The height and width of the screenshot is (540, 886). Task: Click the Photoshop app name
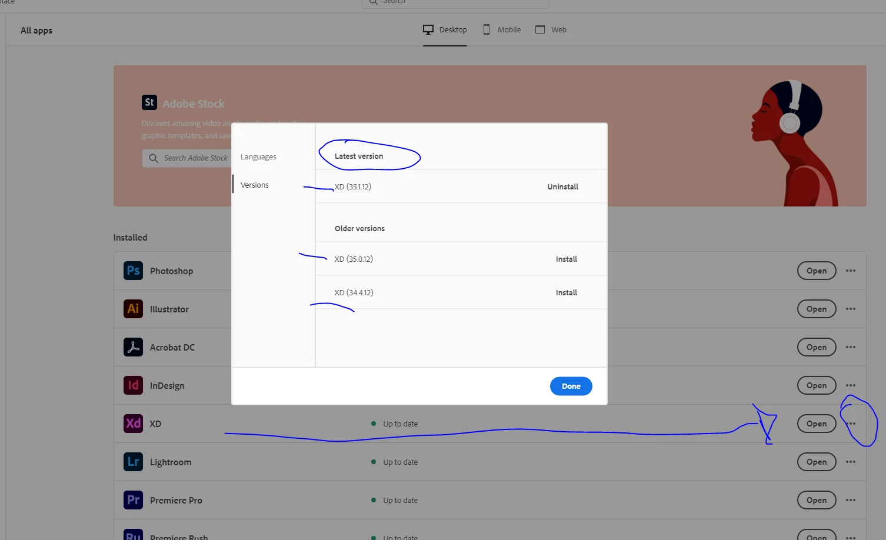click(171, 271)
